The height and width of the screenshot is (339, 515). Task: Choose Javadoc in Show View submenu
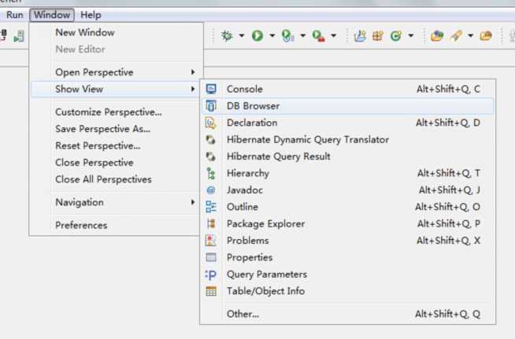[347, 190]
